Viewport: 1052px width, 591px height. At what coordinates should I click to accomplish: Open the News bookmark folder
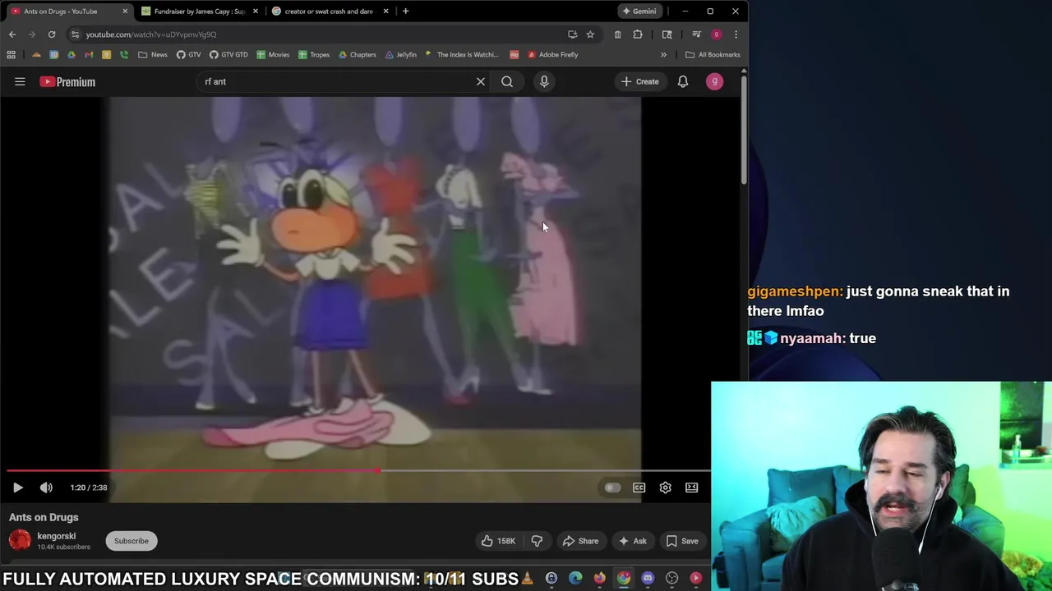153,55
